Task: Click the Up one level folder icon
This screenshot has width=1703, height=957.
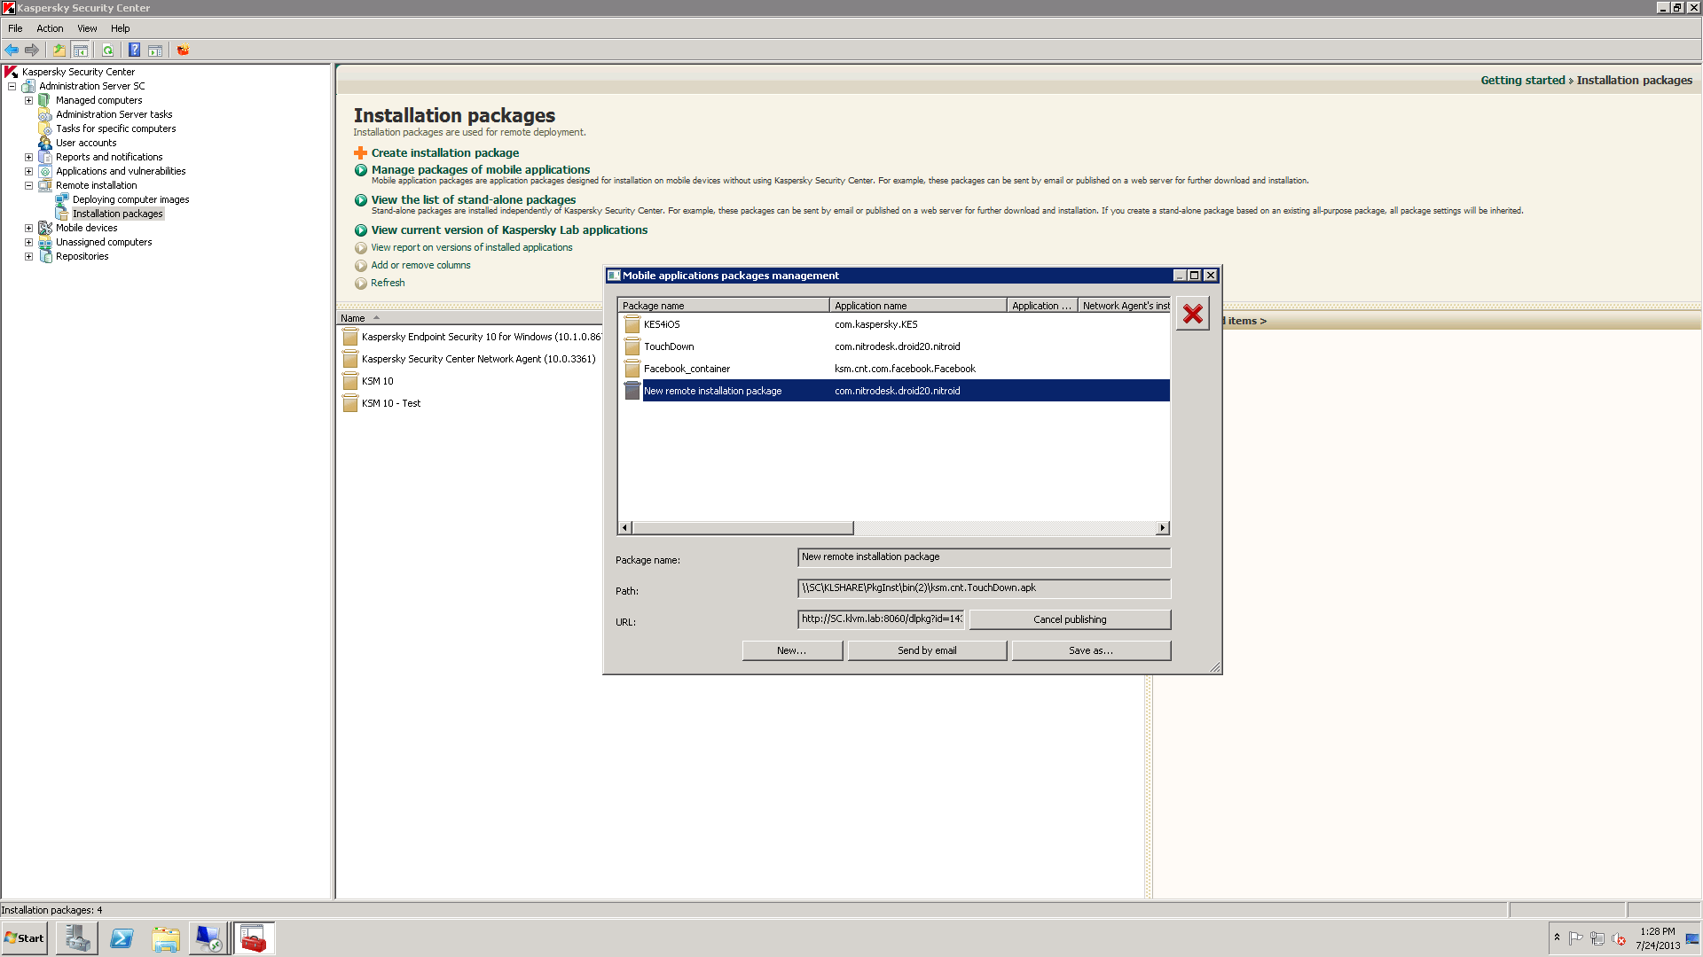Action: tap(59, 50)
